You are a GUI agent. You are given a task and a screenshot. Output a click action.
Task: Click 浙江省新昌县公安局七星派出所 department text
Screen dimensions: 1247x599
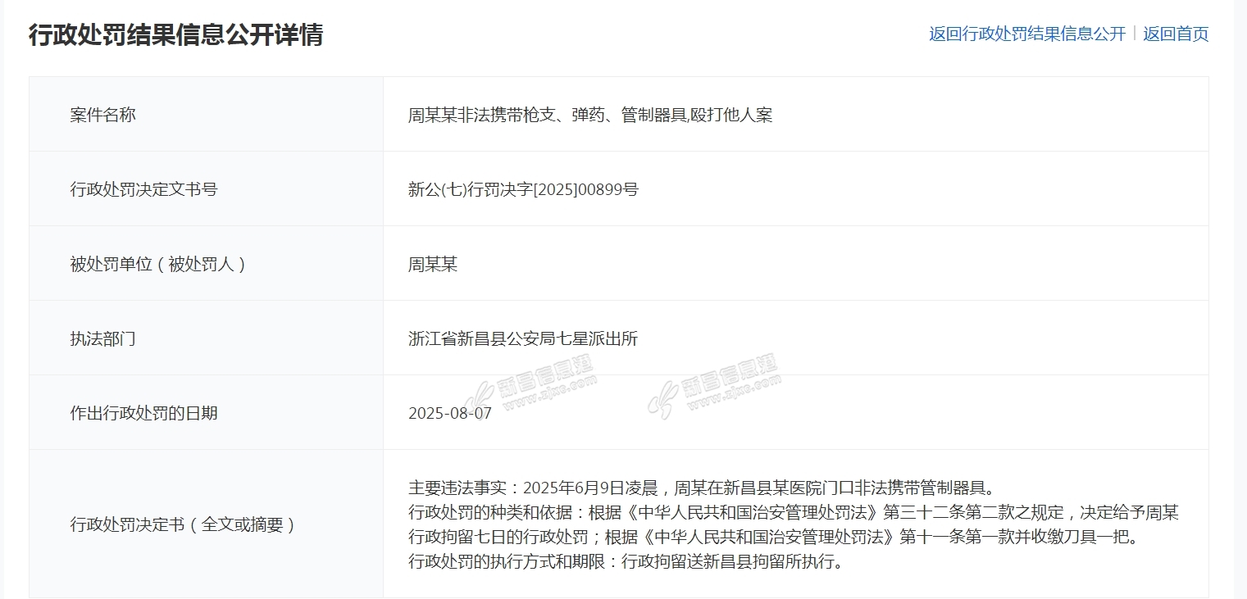click(x=523, y=338)
